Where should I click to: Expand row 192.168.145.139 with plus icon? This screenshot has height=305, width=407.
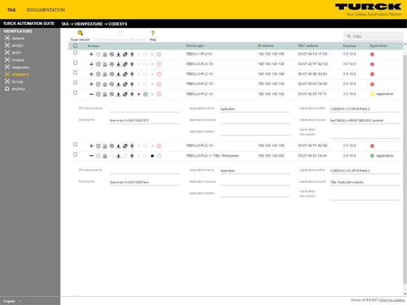point(91,84)
